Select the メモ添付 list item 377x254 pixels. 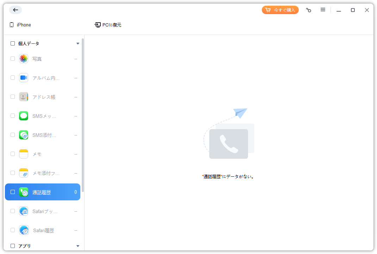[46, 173]
